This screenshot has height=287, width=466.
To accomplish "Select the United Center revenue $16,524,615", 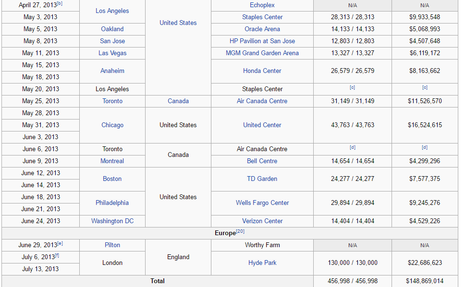I will (425, 125).
